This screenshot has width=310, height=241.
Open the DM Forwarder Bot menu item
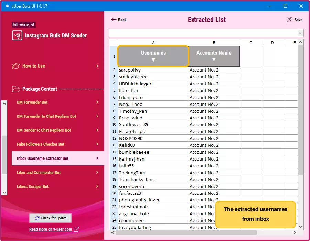tap(58, 102)
